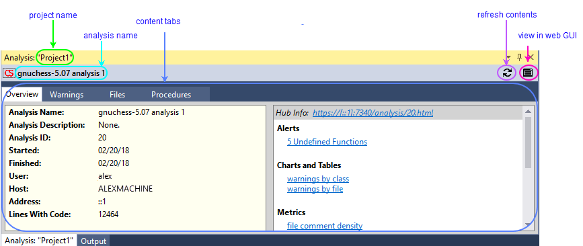The height and width of the screenshot is (246, 583).
Task: Select the Finished date 02/20/18
Action: pos(114,163)
